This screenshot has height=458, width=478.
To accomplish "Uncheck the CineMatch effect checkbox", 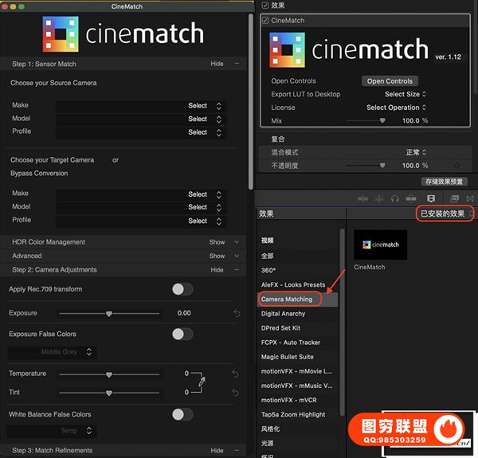I will click(266, 20).
